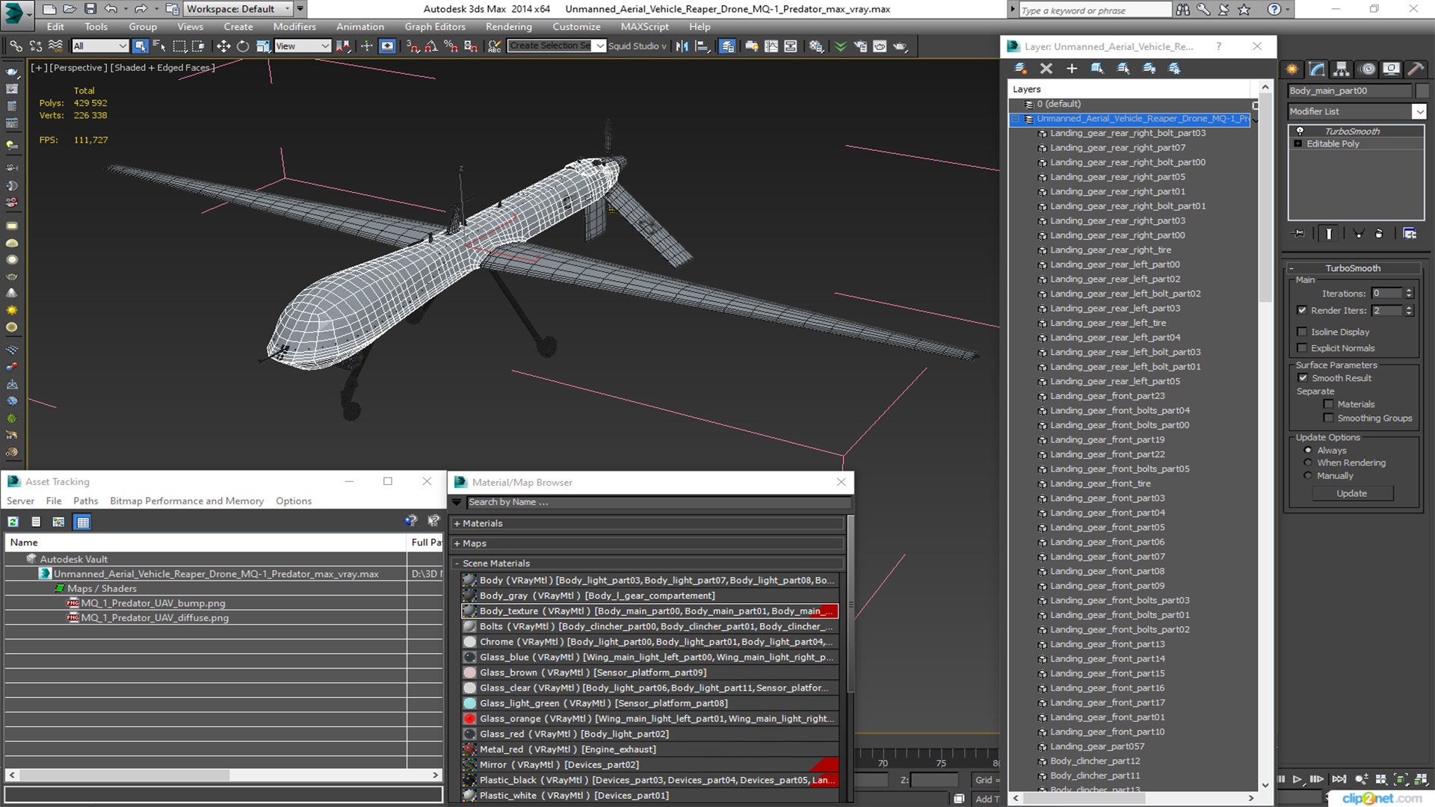Click the Mirror tool icon
Image resolution: width=1435 pixels, height=807 pixels.
[682, 46]
